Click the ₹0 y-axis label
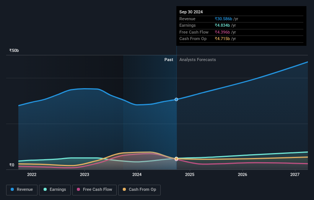314x200 pixels. [x=12, y=165]
